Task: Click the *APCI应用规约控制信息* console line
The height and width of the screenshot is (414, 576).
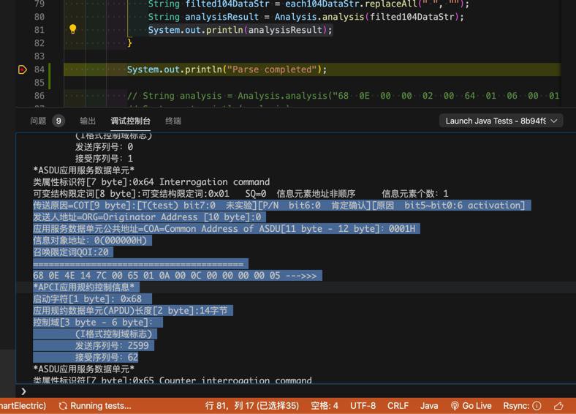Action: [84, 287]
